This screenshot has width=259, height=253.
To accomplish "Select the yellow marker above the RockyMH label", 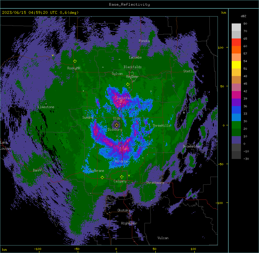I will [x=75, y=61].
